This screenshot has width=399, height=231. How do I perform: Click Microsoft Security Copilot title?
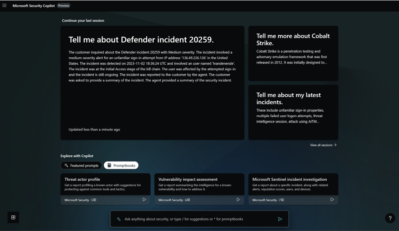point(33,5)
